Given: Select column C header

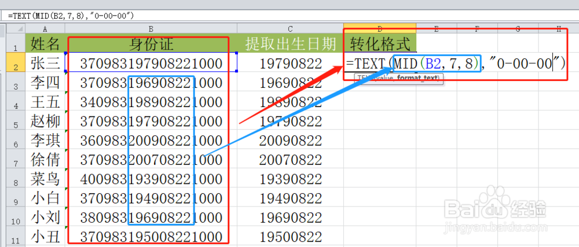Looking at the screenshot, I should pyautogui.click(x=290, y=29).
